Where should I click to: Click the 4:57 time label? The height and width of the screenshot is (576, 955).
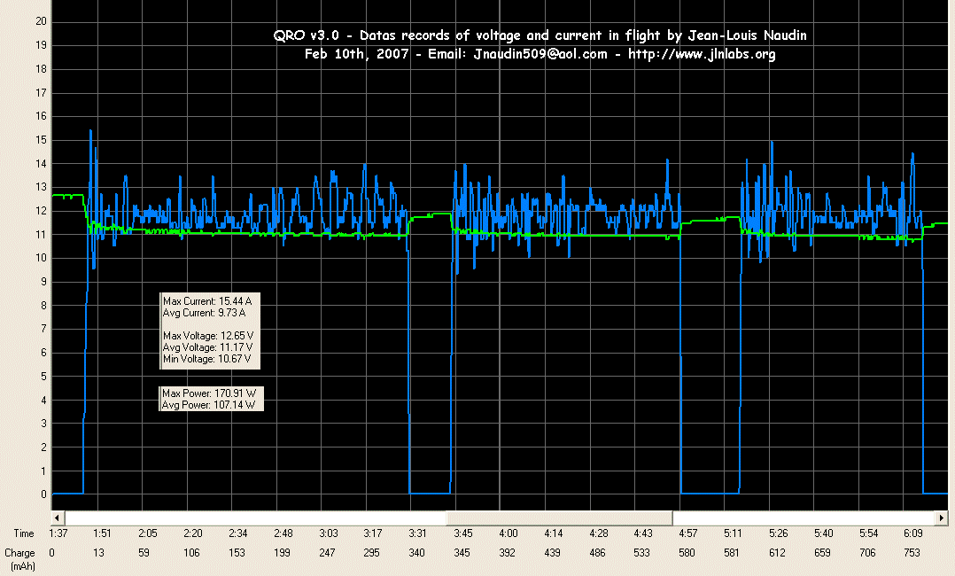[x=687, y=533]
